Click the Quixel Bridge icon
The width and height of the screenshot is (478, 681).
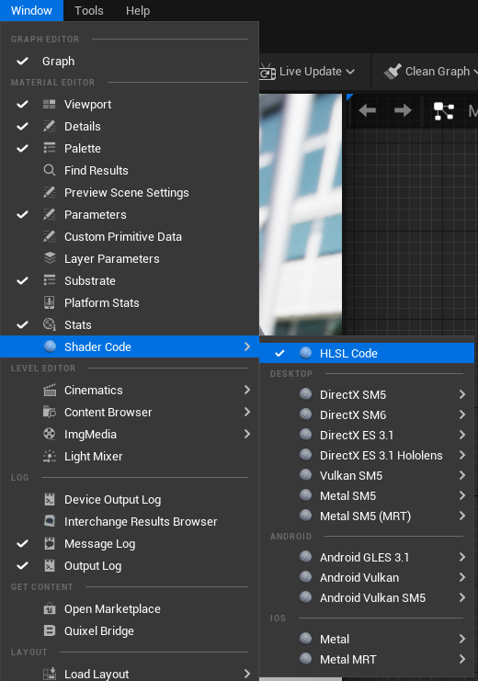(50, 630)
